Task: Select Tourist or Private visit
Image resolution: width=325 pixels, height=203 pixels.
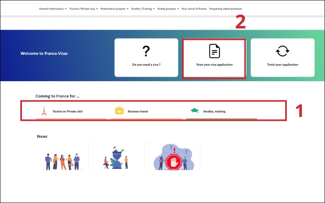Action: 67,111
